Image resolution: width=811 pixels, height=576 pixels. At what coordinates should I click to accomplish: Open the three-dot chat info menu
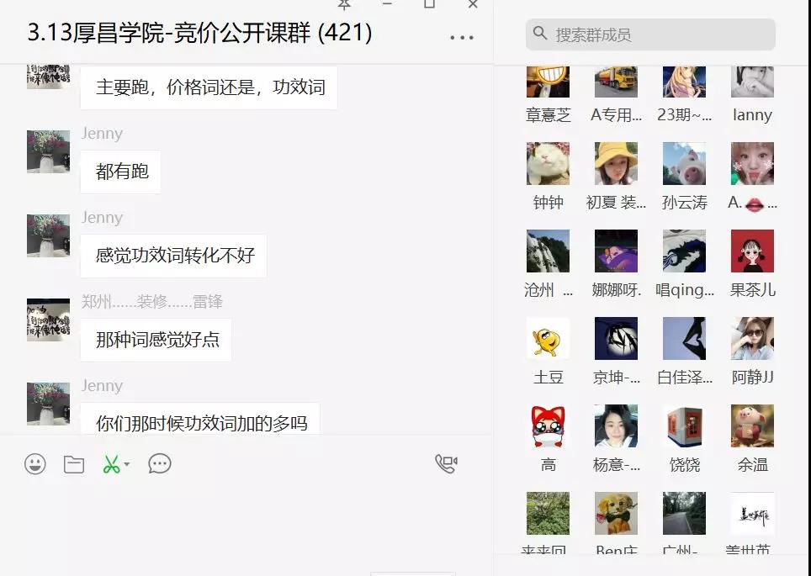tap(461, 37)
